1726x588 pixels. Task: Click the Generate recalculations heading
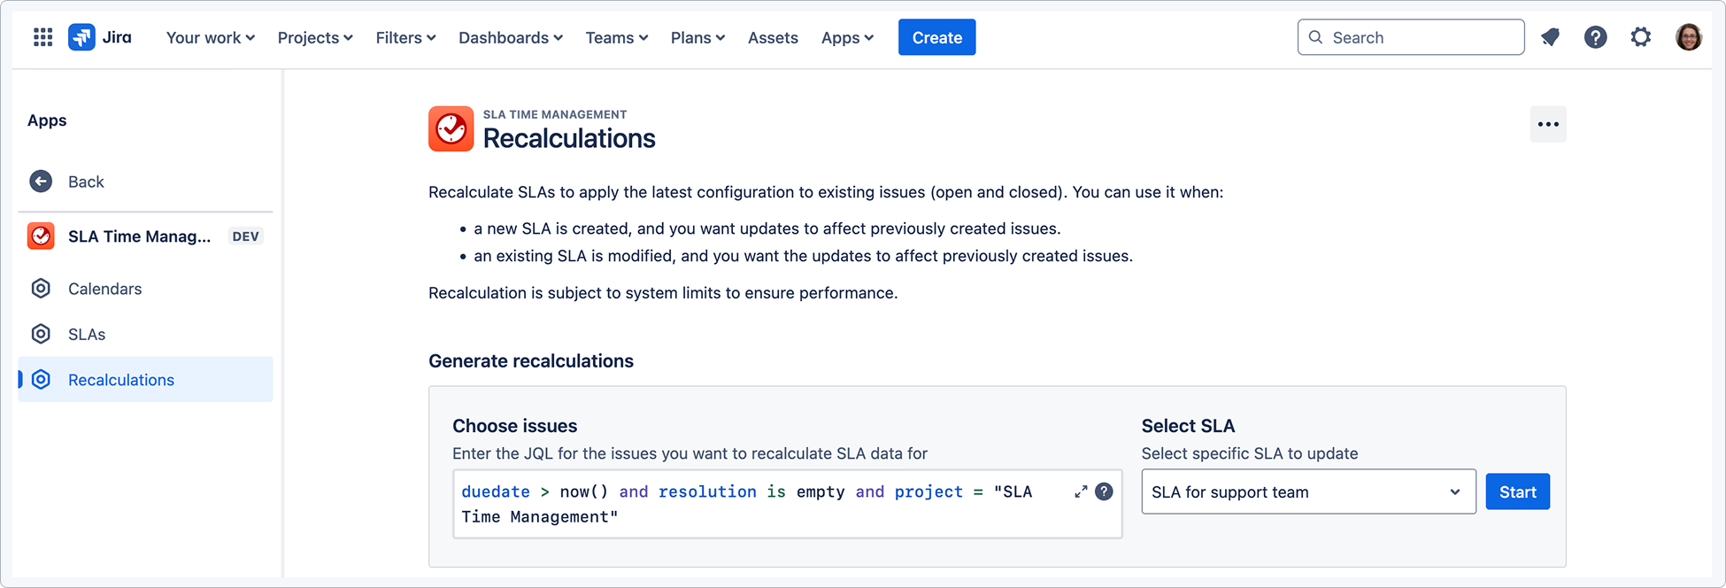click(531, 360)
